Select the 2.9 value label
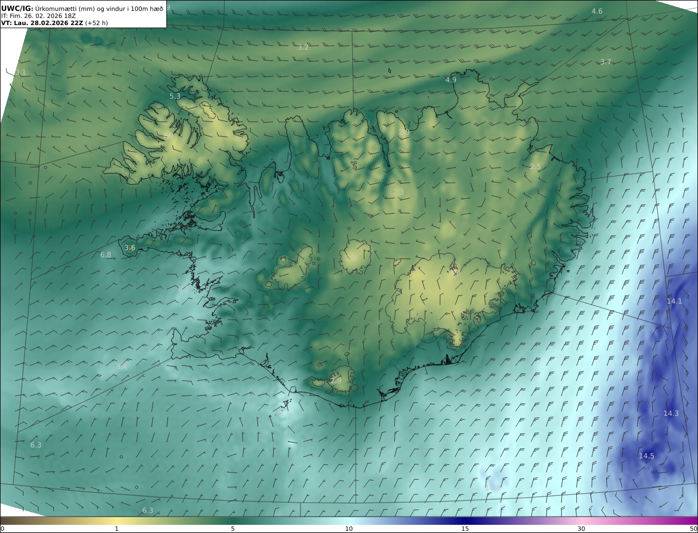This screenshot has height=533, width=698. click(336, 380)
